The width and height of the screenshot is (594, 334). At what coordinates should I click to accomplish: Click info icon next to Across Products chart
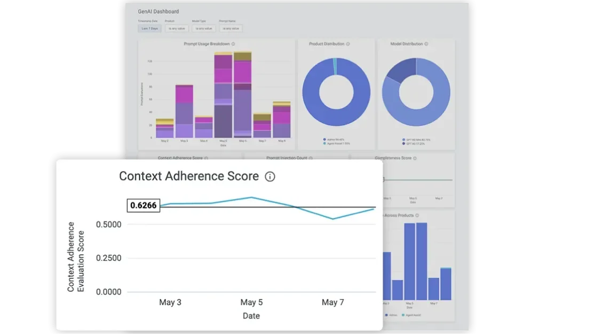click(x=417, y=216)
